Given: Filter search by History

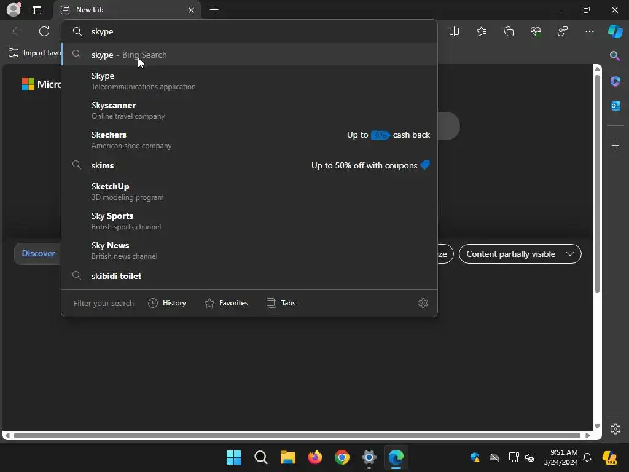Looking at the screenshot, I should click(167, 303).
